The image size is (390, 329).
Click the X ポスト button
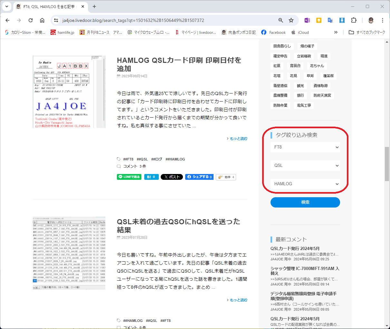coord(172,177)
